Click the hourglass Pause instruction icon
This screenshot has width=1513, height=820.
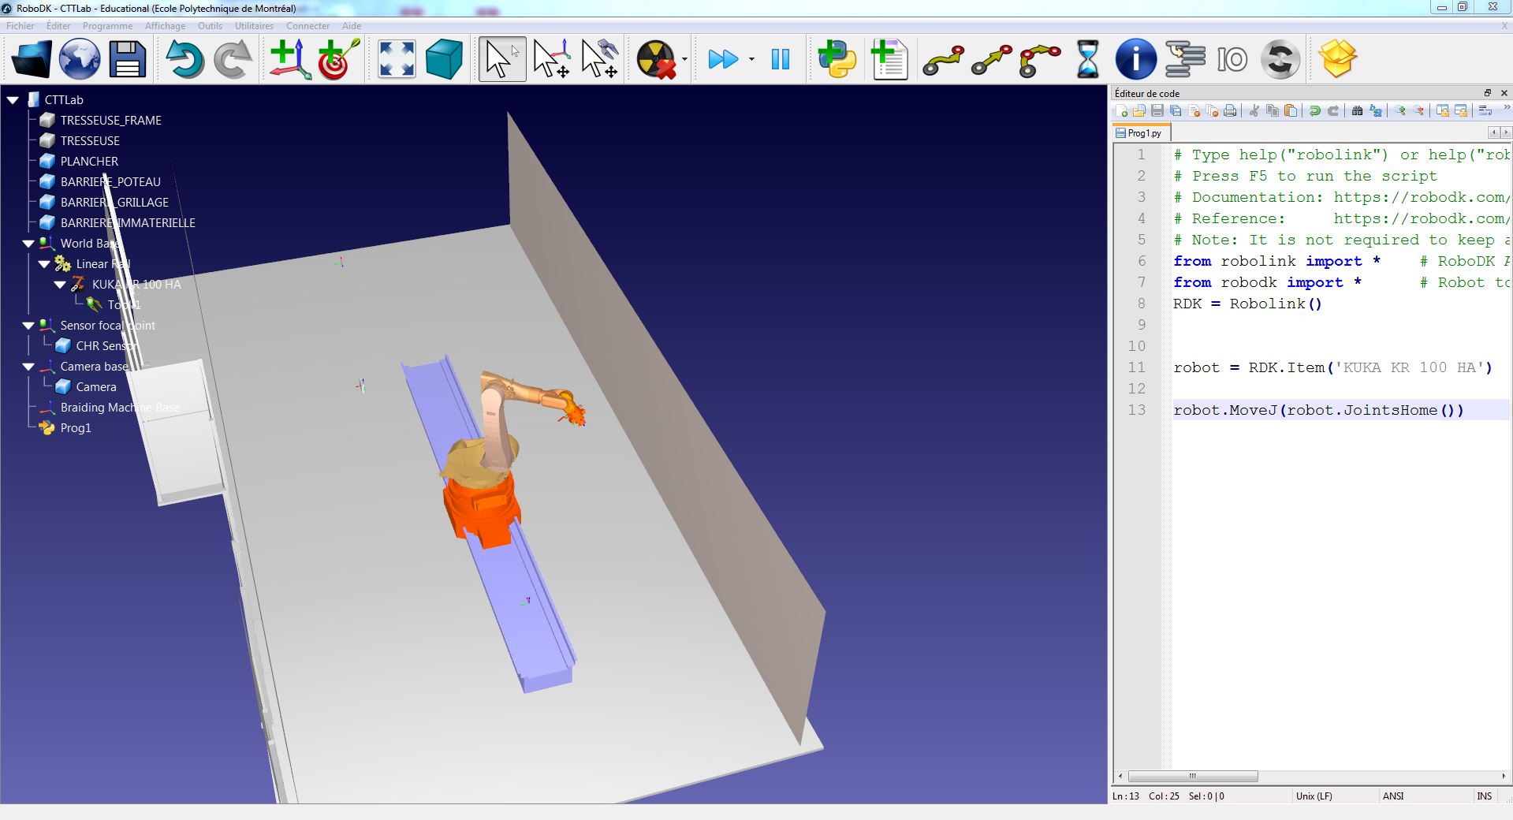tap(1087, 59)
